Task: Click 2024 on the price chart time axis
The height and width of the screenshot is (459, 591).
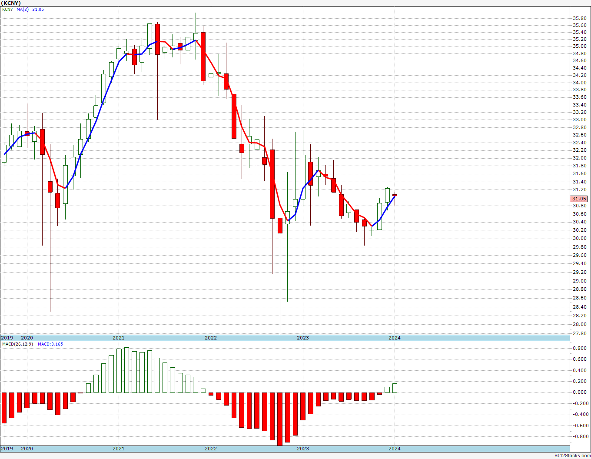Action: (395, 338)
